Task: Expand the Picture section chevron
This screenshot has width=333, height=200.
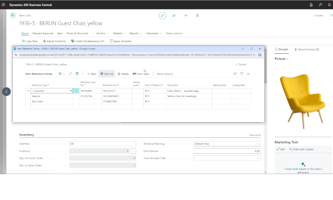Action: click(287, 59)
